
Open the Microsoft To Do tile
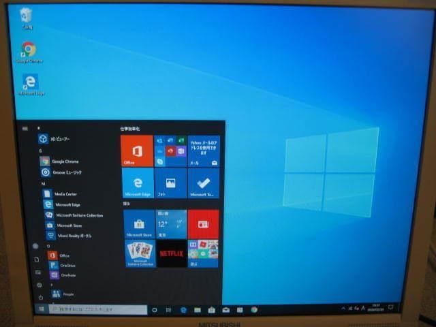tap(204, 183)
